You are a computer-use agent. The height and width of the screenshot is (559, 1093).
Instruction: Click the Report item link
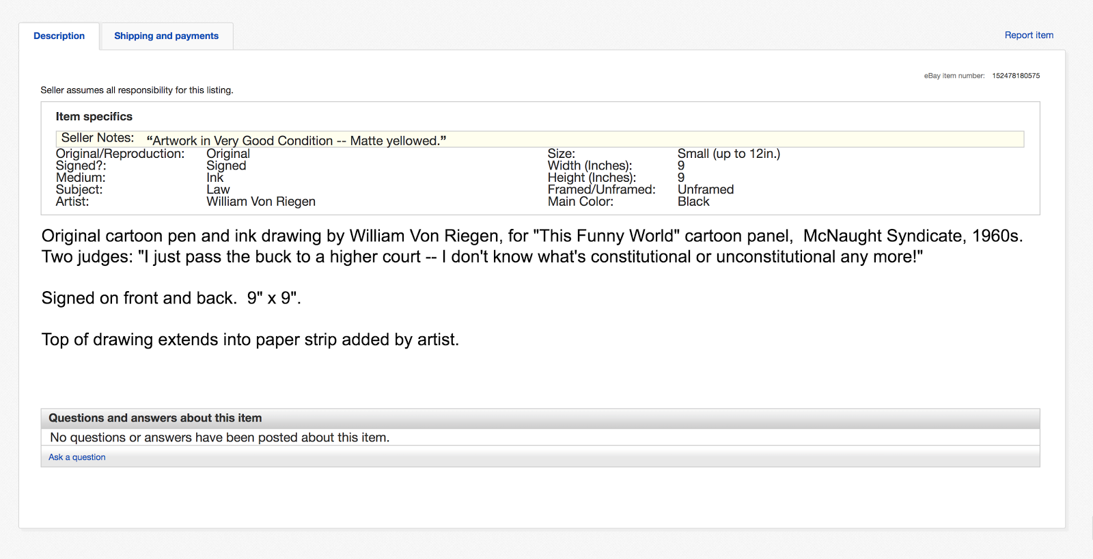tap(1029, 36)
